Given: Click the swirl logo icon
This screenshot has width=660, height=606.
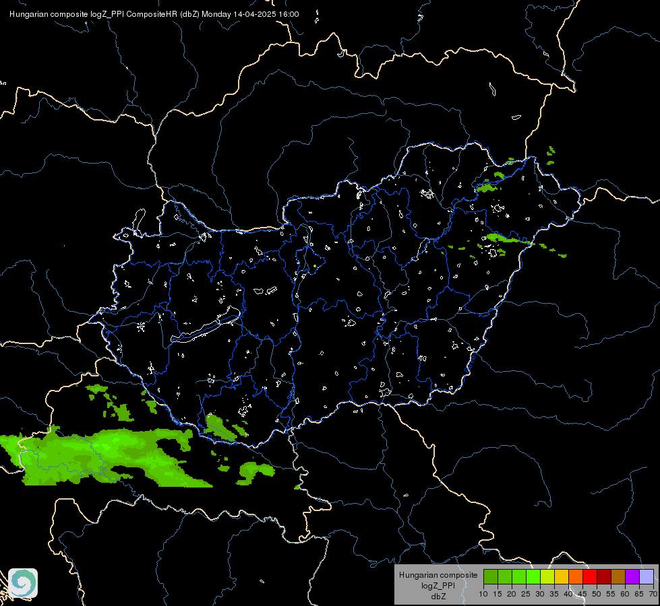Looking at the screenshot, I should point(23,583).
